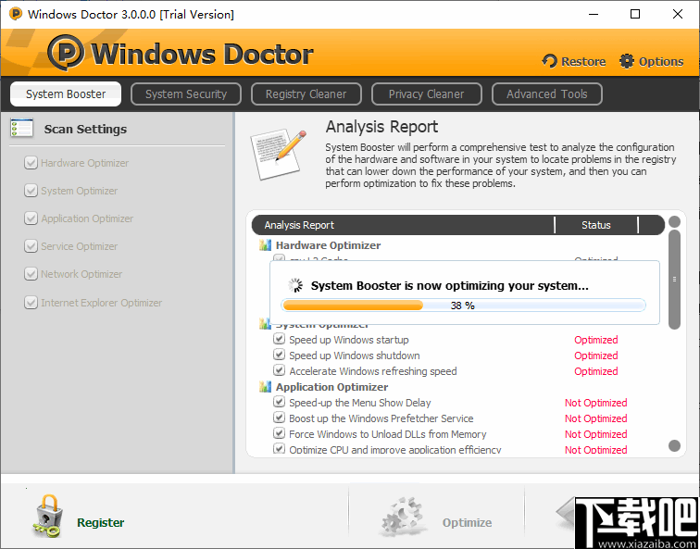700x549 pixels.
Task: Click the Analysis Report notepad pencil icon
Action: pos(279,154)
